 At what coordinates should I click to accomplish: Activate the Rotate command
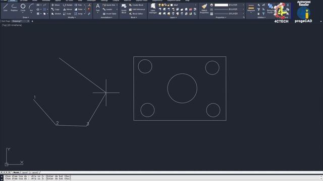click(x=68, y=5)
